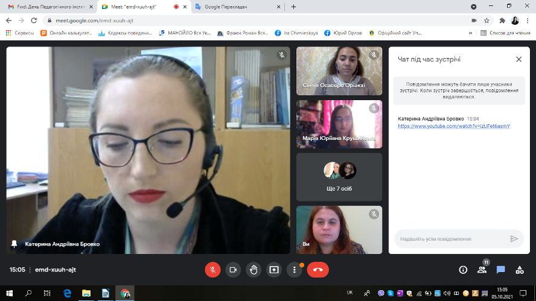This screenshot has height=301, width=536.
Task: Open Task View in the taskbar
Action: (47, 293)
